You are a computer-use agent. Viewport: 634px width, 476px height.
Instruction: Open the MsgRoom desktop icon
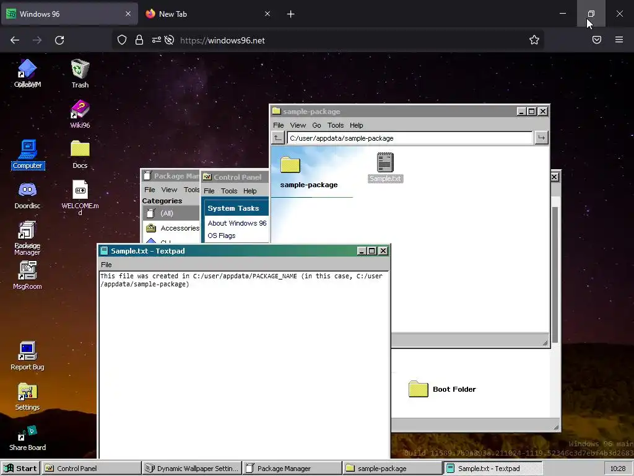[27, 275]
